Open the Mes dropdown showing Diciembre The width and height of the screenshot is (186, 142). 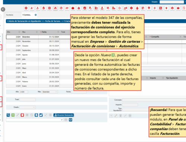click(49, 92)
